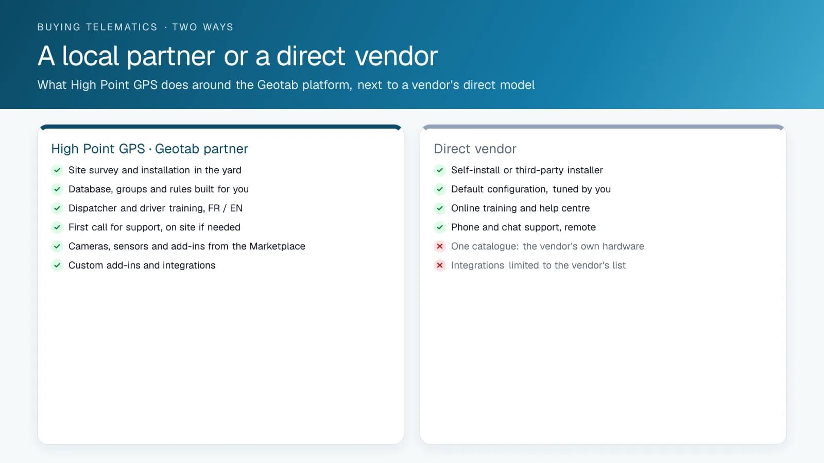Click the check icon beside Self-install or third-party installer
The width and height of the screenshot is (824, 463).
pyautogui.click(x=440, y=170)
